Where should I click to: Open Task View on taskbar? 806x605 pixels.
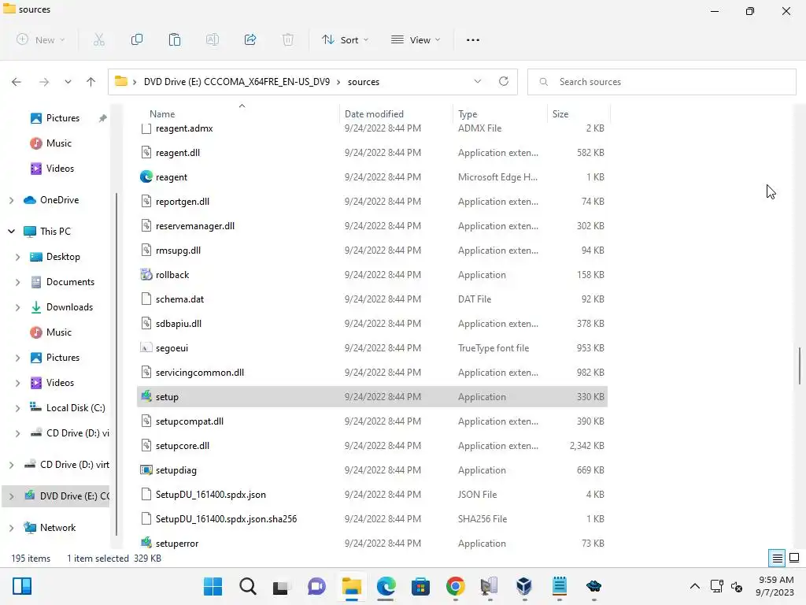pos(283,586)
